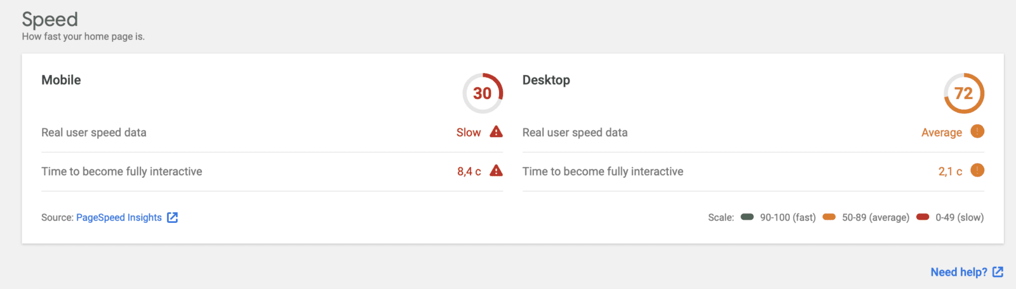Open the Need help? link
The height and width of the screenshot is (289, 1016).
tap(959, 272)
